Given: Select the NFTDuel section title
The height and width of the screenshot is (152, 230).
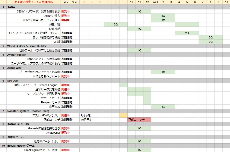Looking at the screenshot, I should 13,81.
